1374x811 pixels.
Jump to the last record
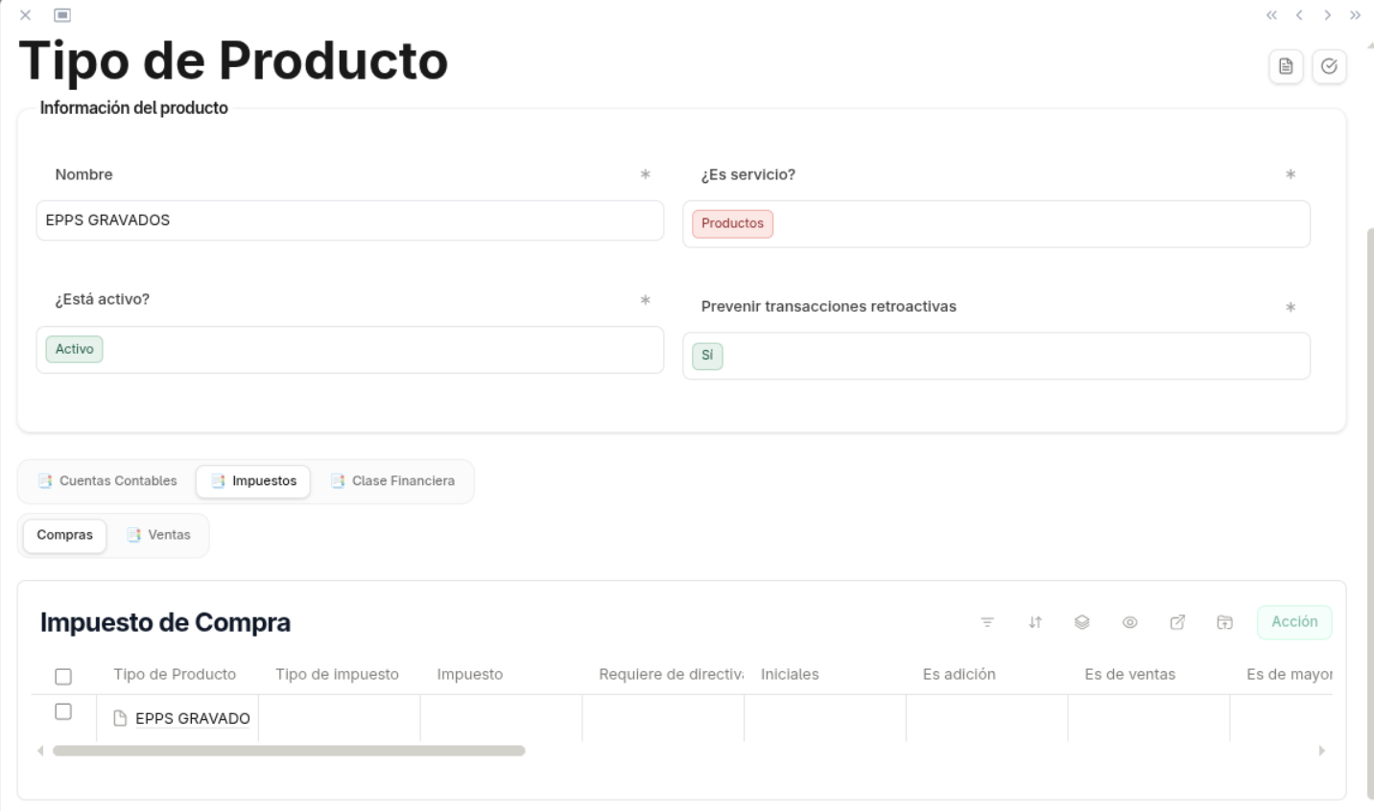tap(1355, 15)
